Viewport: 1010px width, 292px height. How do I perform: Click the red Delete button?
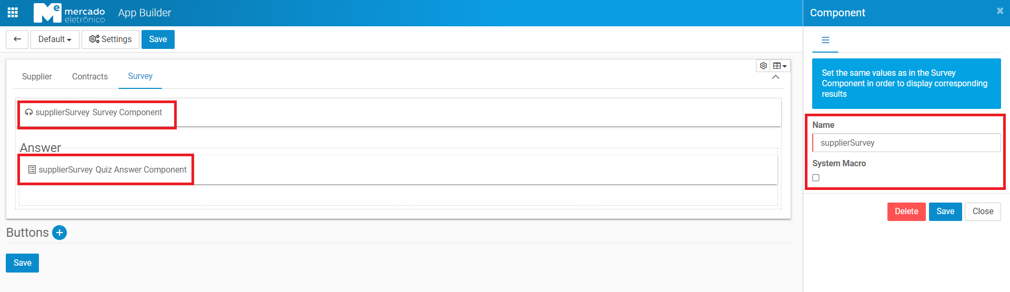point(906,212)
